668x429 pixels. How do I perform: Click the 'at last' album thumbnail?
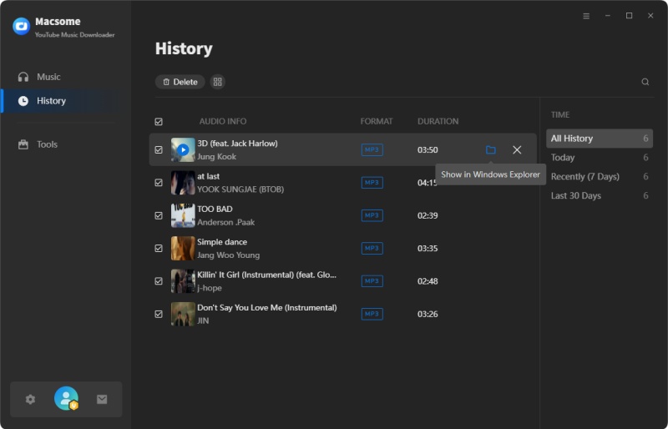coord(183,183)
